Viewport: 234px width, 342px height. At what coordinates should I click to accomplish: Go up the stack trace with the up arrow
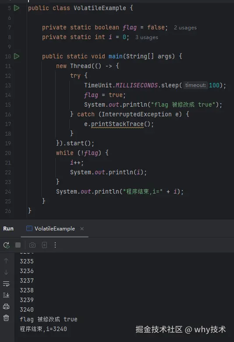[x=6, y=261]
